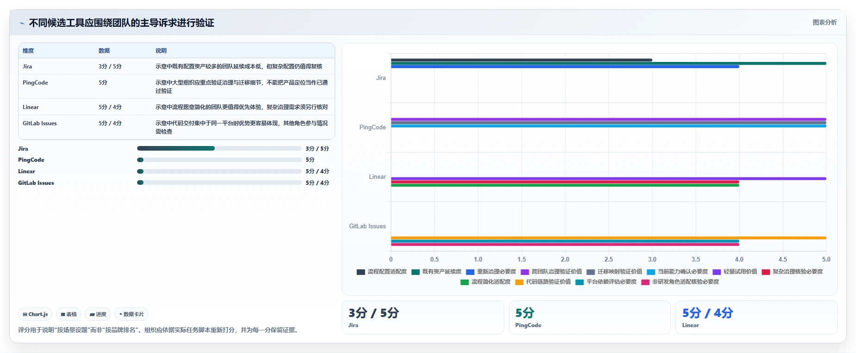Viewport: 856px width, 353px height.
Task: Click the 说明 column header
Action: [161, 51]
